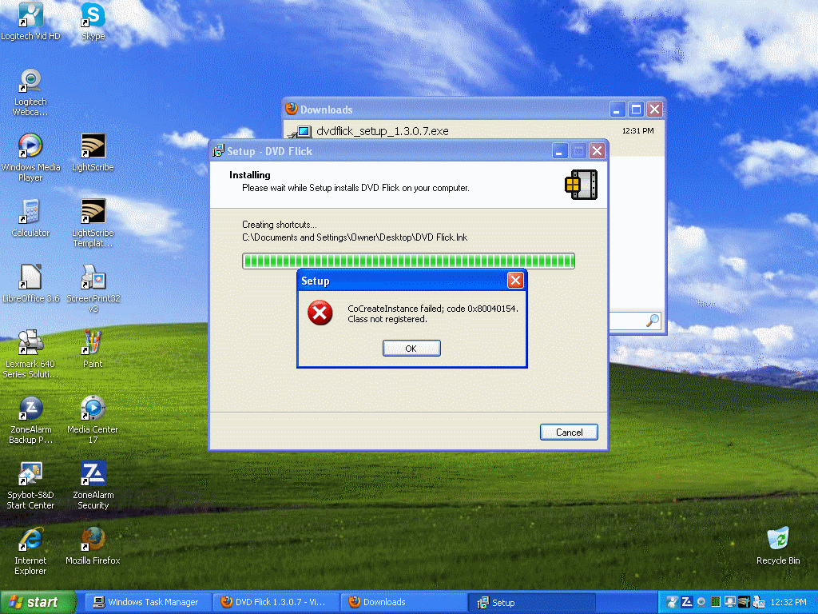
Task: Click the search magnifier in Downloads window
Action: [x=652, y=320]
